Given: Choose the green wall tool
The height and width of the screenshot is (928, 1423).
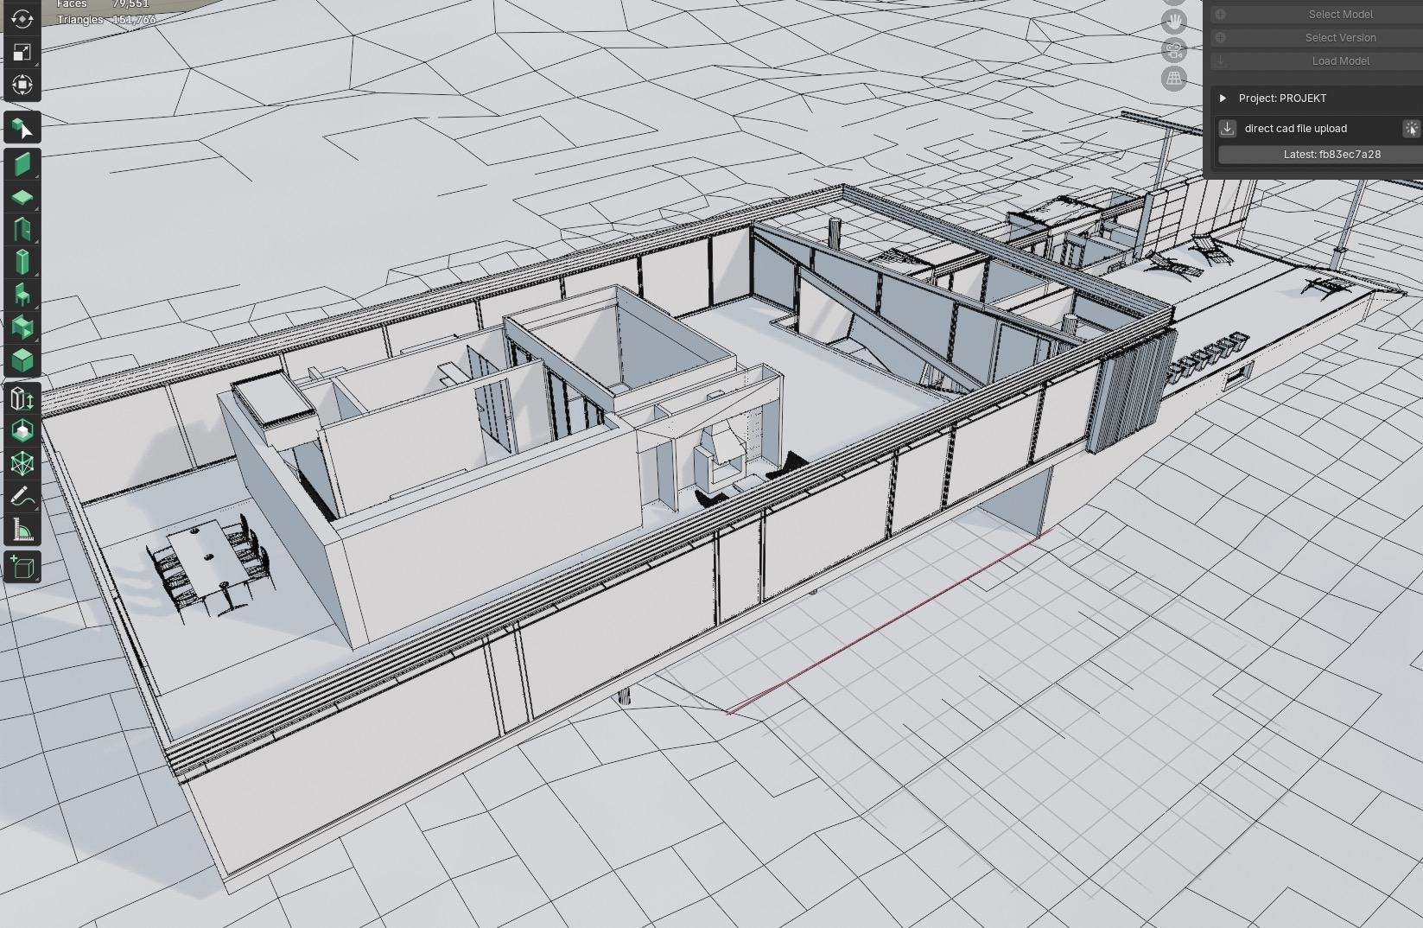Looking at the screenshot, I should (22, 164).
